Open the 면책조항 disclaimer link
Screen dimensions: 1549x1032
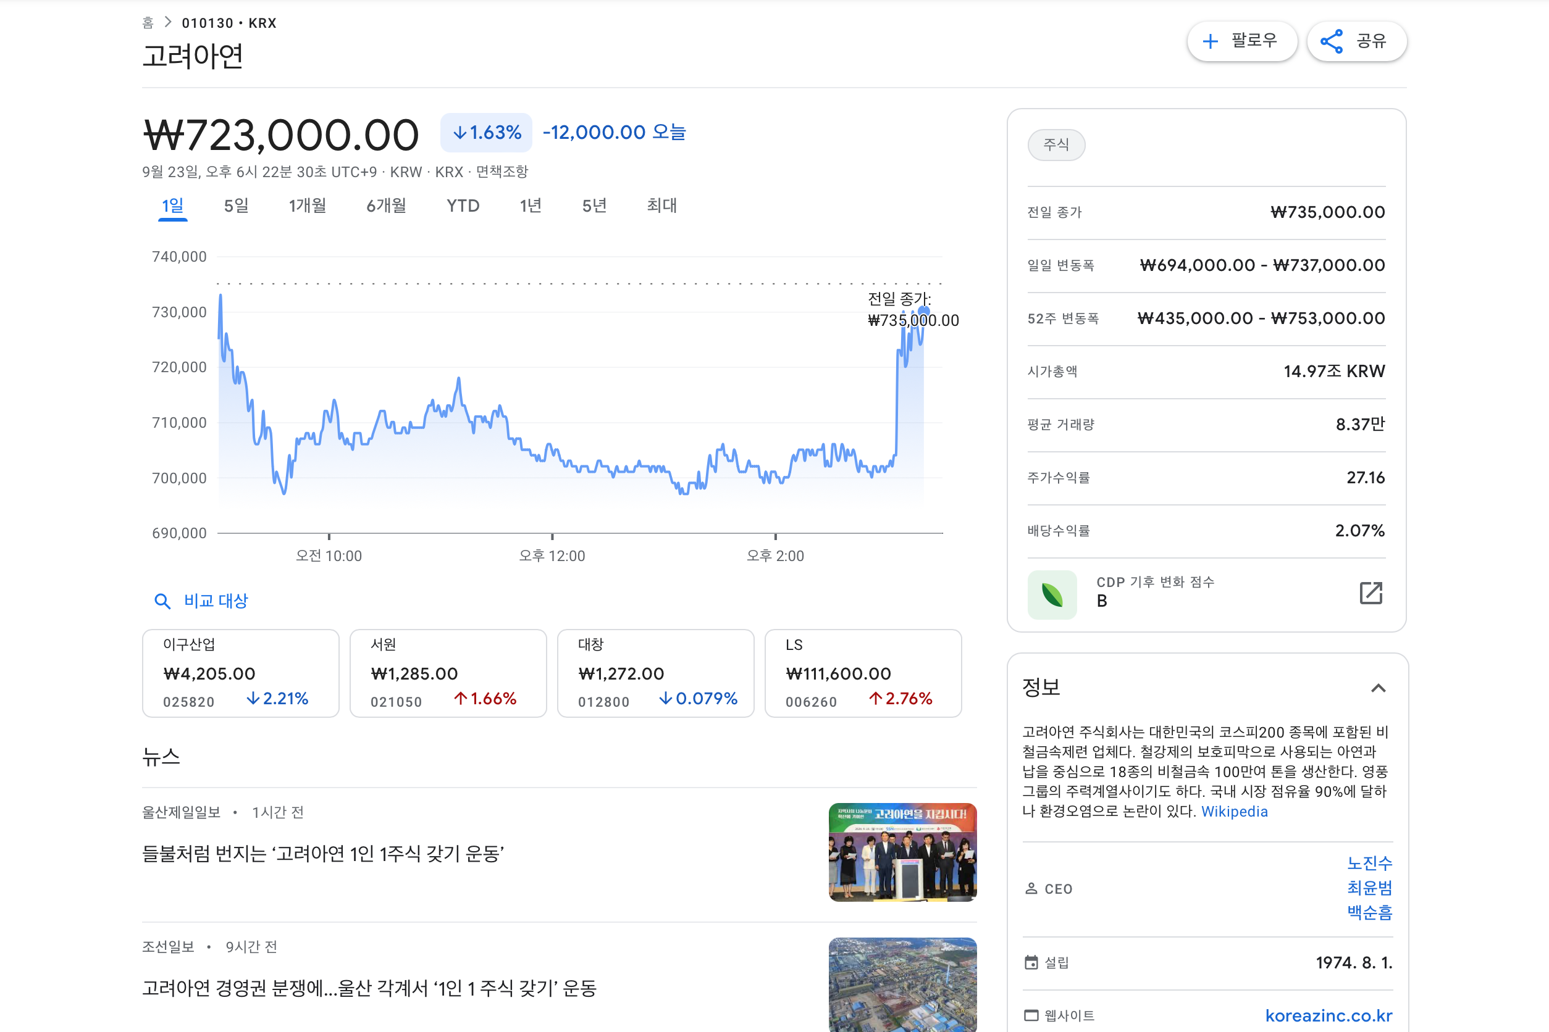point(502,172)
